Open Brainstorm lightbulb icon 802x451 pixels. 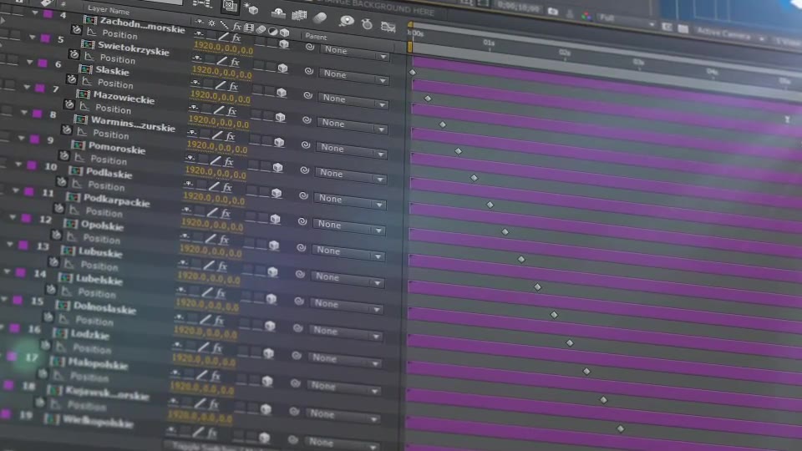point(347,21)
